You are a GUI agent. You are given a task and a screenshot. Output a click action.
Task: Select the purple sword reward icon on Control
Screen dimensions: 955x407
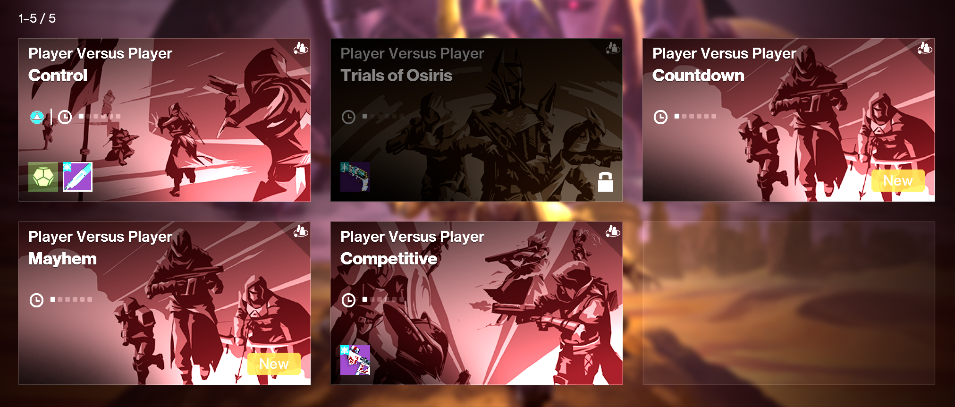(77, 177)
